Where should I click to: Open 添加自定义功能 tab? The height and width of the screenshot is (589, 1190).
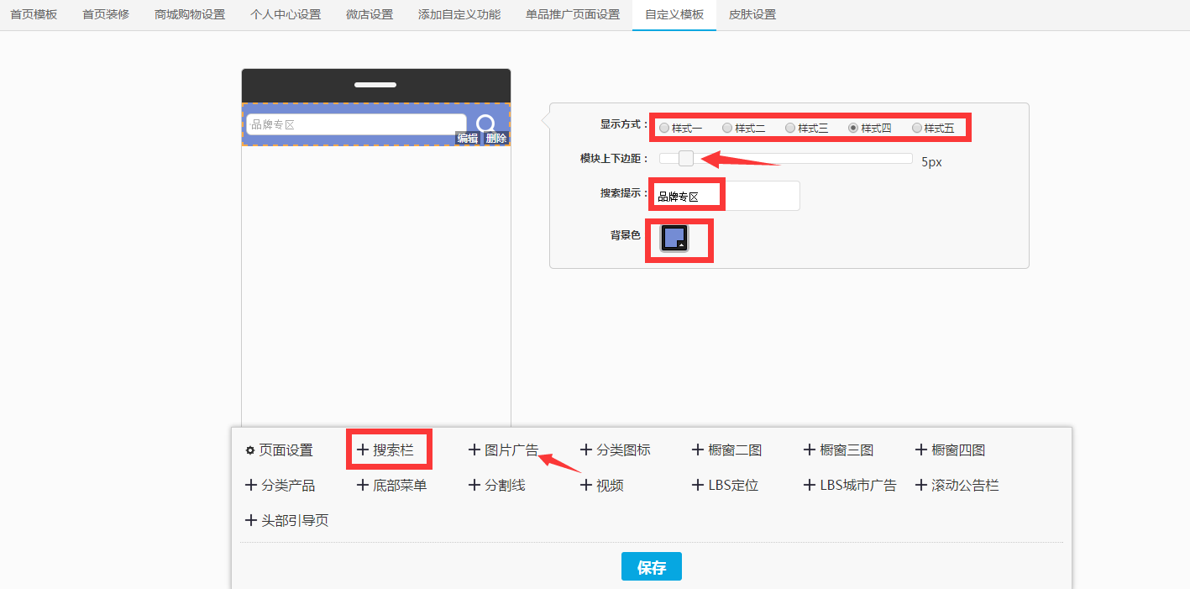pos(459,14)
